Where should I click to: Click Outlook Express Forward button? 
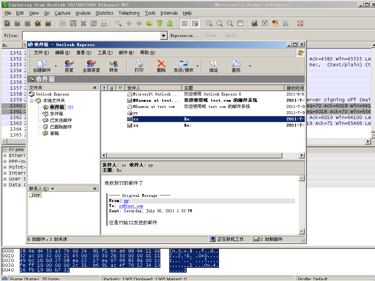114,66
